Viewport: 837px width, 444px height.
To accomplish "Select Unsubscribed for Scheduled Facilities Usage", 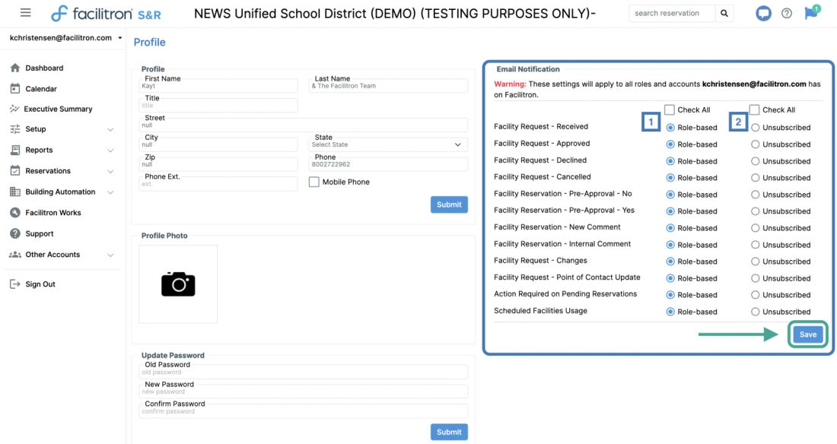I will pyautogui.click(x=756, y=312).
